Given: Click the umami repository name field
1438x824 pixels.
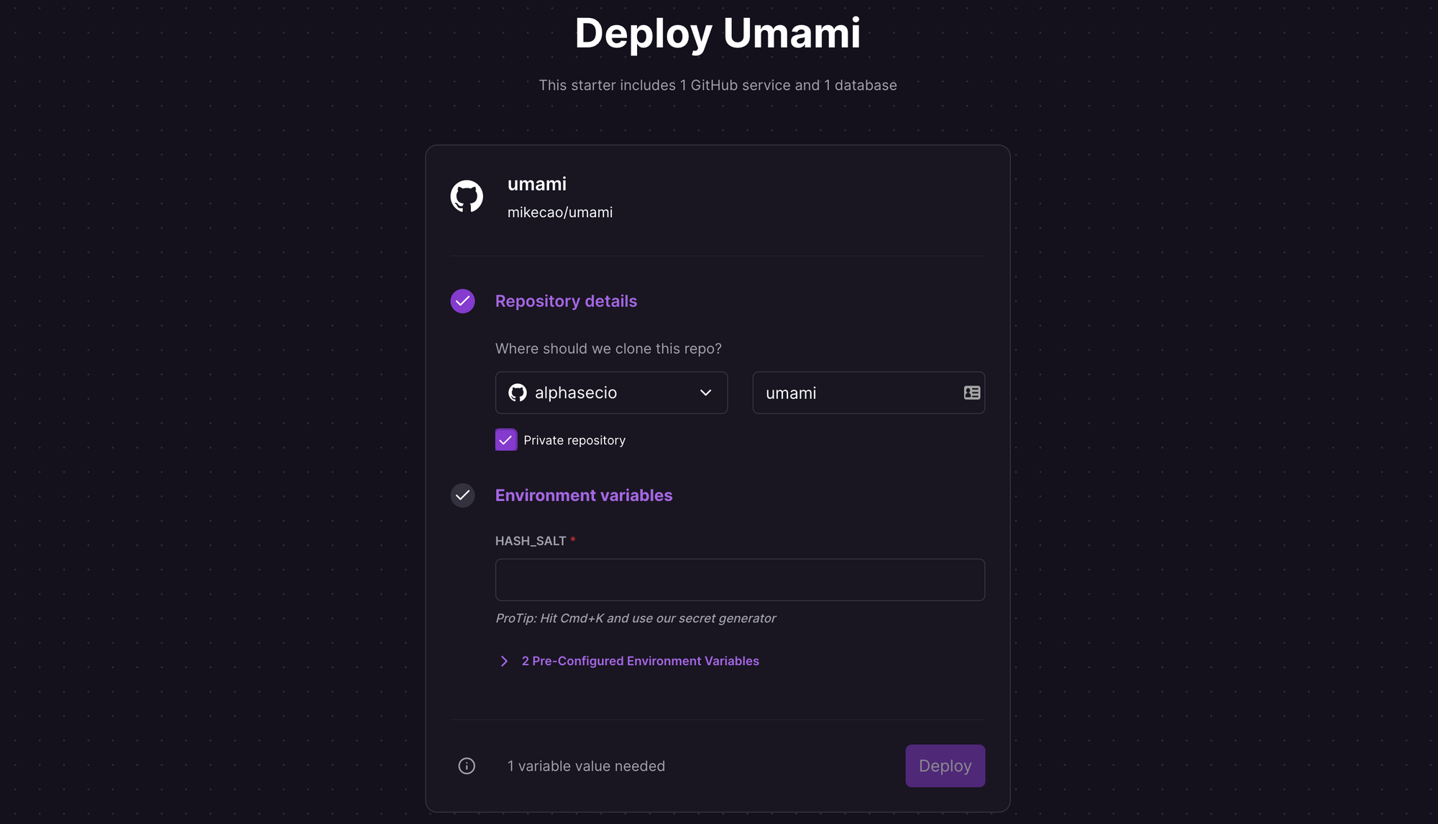Looking at the screenshot, I should [x=848, y=393].
